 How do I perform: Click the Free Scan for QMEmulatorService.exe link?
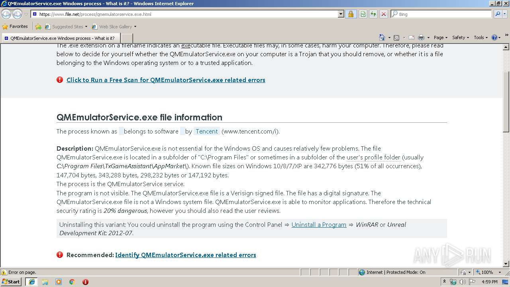coord(166,80)
